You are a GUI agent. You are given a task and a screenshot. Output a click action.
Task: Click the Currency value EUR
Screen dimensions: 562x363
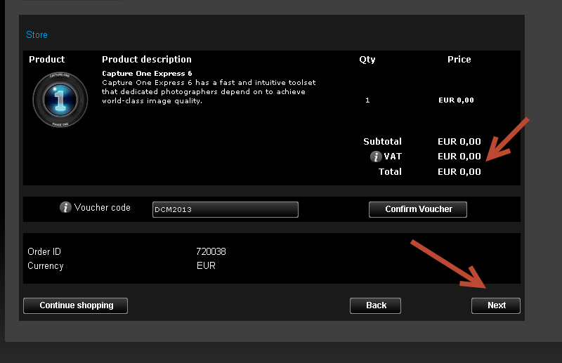coord(206,265)
